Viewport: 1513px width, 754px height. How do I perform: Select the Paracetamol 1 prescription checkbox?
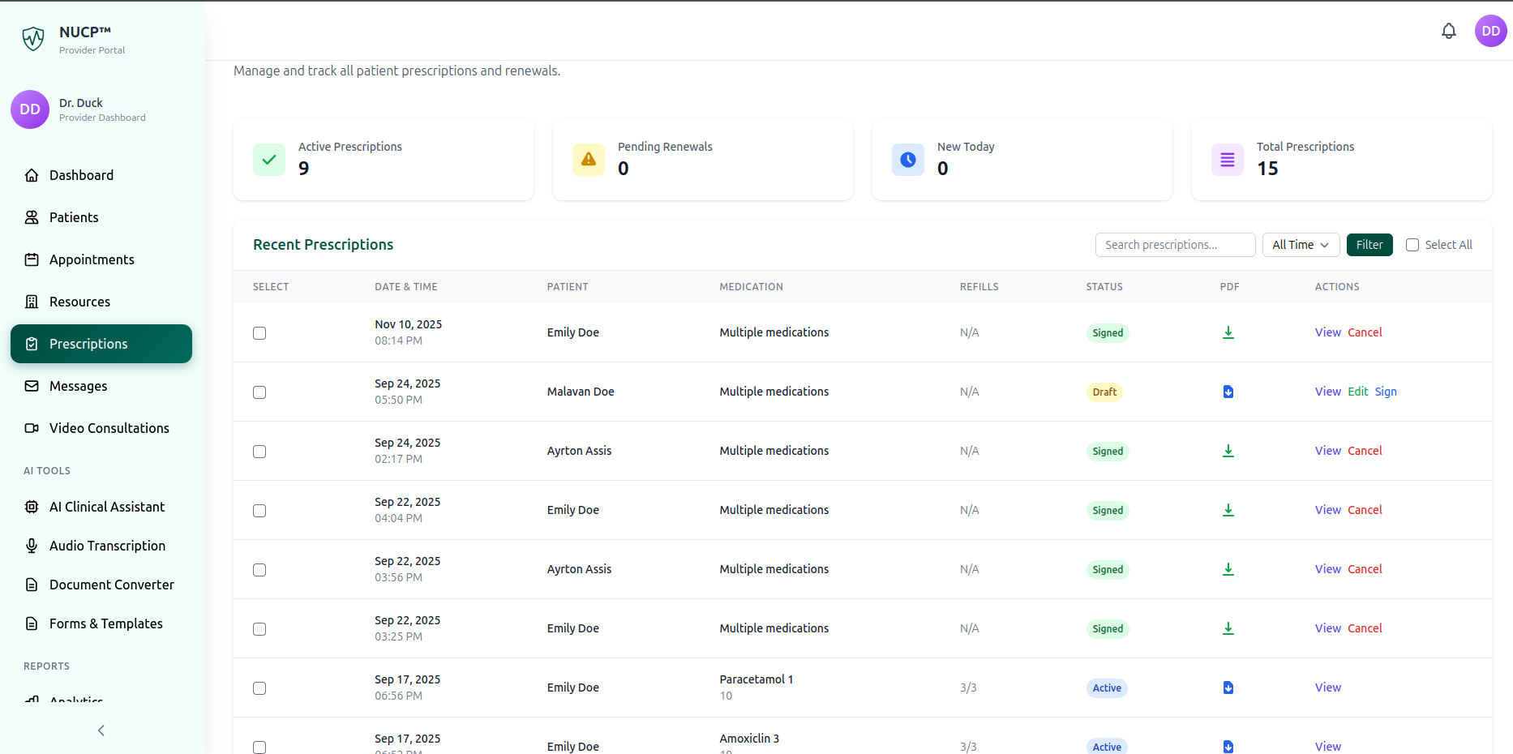pyautogui.click(x=259, y=688)
